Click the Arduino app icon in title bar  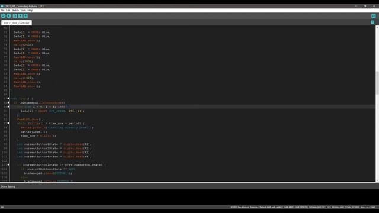[2, 6]
